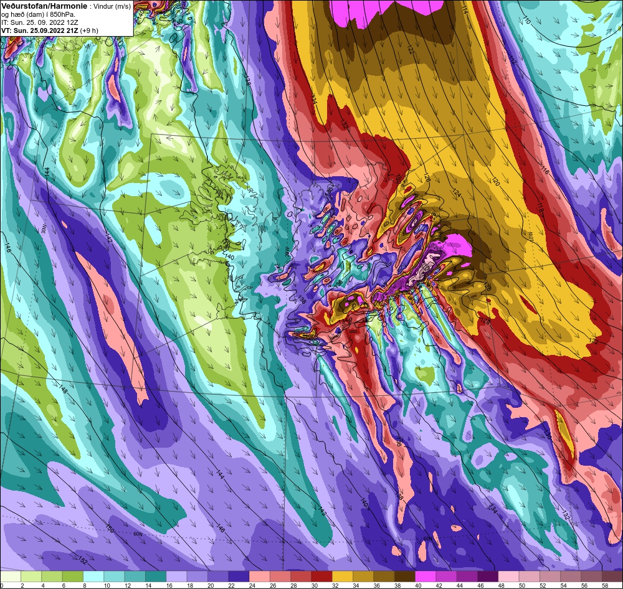Choose the dark plum 46–48 m/s legend swatch
The image size is (623, 589).
coord(488,577)
